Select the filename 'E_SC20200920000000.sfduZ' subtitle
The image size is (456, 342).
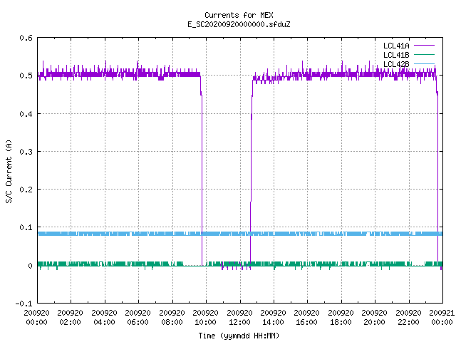(239, 24)
